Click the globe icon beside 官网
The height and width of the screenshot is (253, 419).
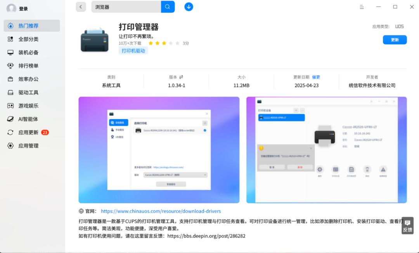pos(81,211)
